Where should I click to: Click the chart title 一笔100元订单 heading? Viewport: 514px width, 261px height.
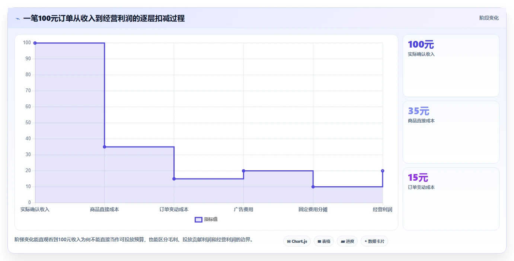coord(104,18)
